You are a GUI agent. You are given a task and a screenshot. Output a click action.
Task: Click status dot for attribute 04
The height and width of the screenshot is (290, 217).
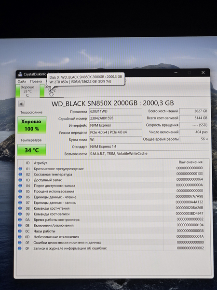click(x=20, y=186)
